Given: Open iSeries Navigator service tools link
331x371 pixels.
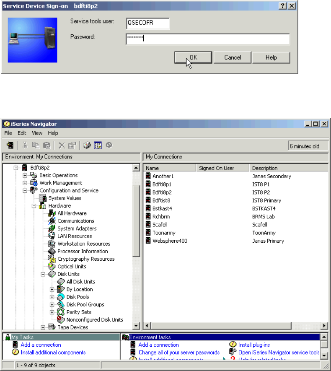Looking at the screenshot, I should (x=279, y=352).
